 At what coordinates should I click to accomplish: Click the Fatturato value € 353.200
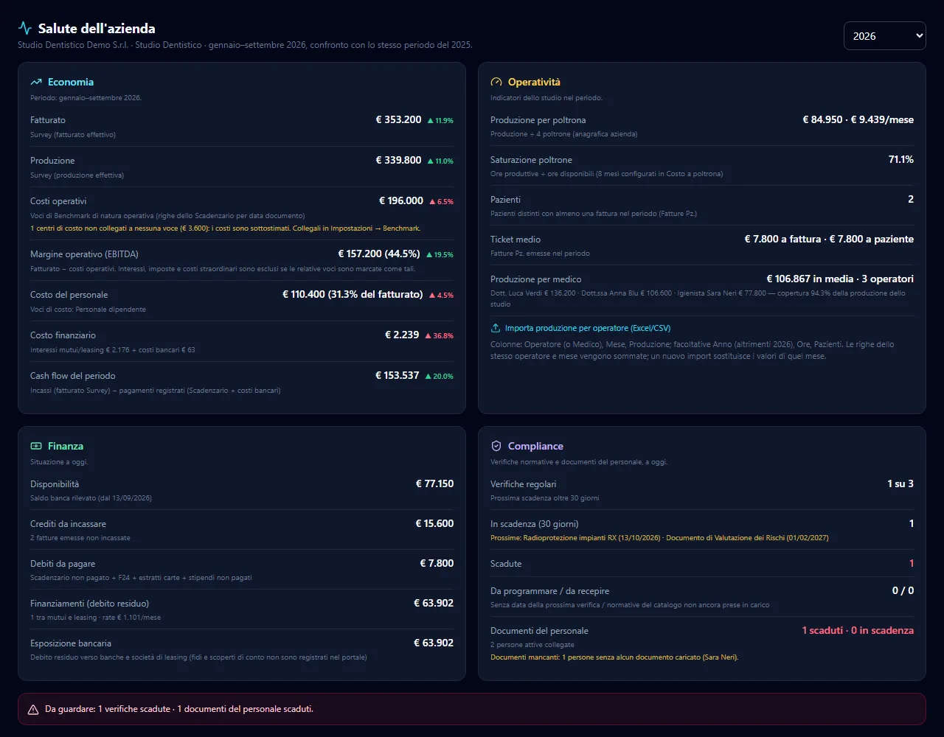398,119
